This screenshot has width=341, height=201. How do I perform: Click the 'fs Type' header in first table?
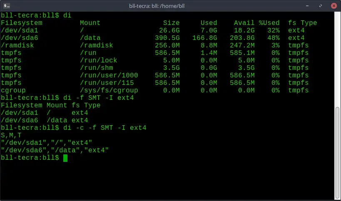pyautogui.click(x=303, y=23)
